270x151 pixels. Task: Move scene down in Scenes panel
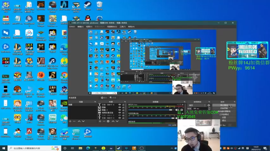point(83,121)
